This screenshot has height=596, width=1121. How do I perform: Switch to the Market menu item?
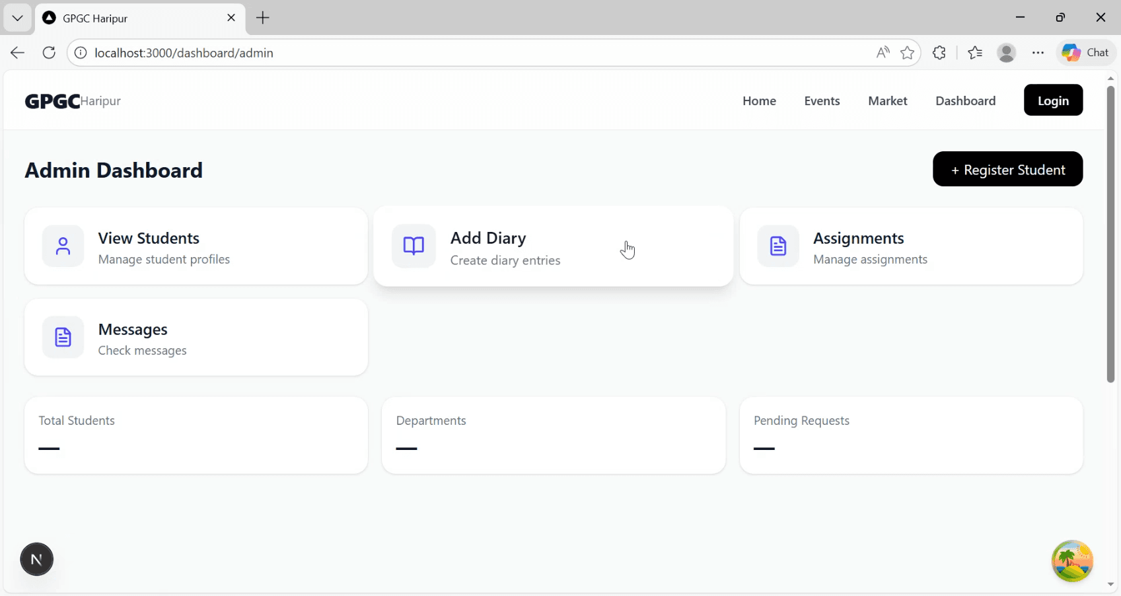(887, 100)
